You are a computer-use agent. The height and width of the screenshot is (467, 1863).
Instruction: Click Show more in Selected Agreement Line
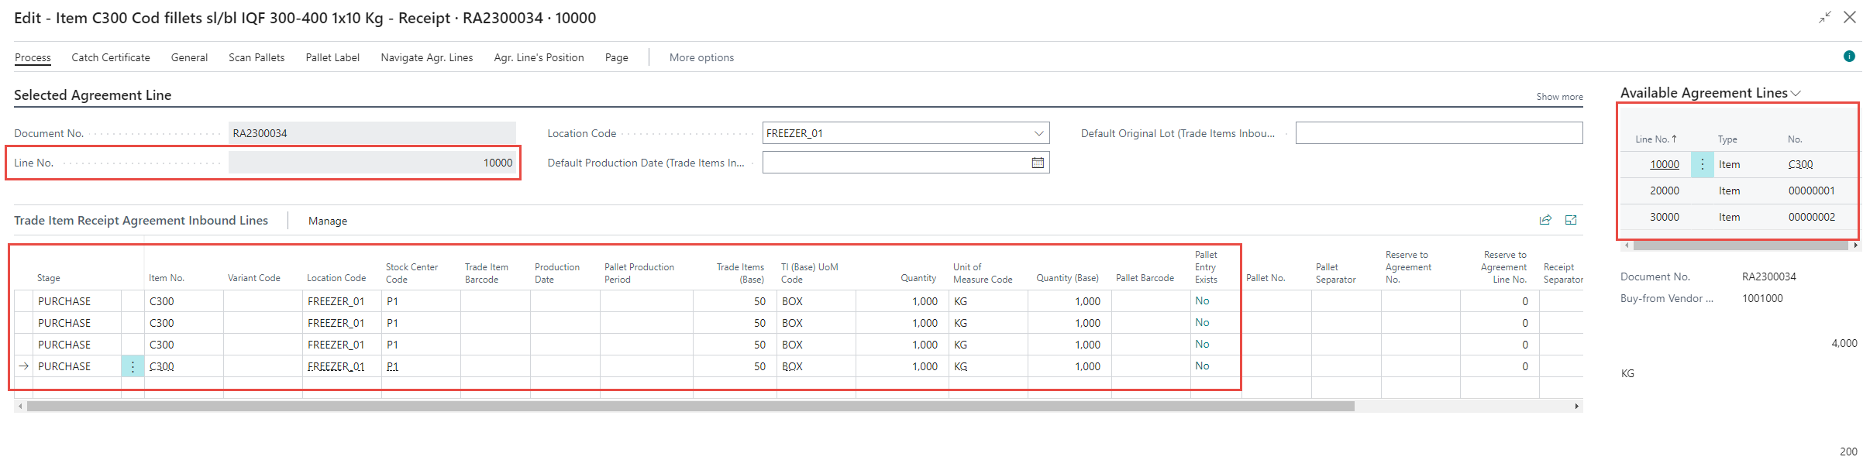click(1559, 97)
